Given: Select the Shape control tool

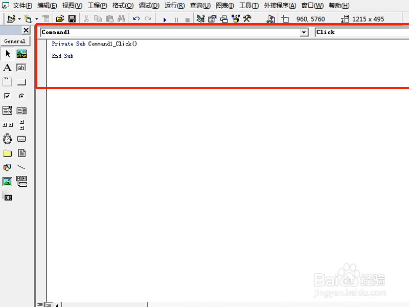Looking at the screenshot, I should [x=7, y=167].
